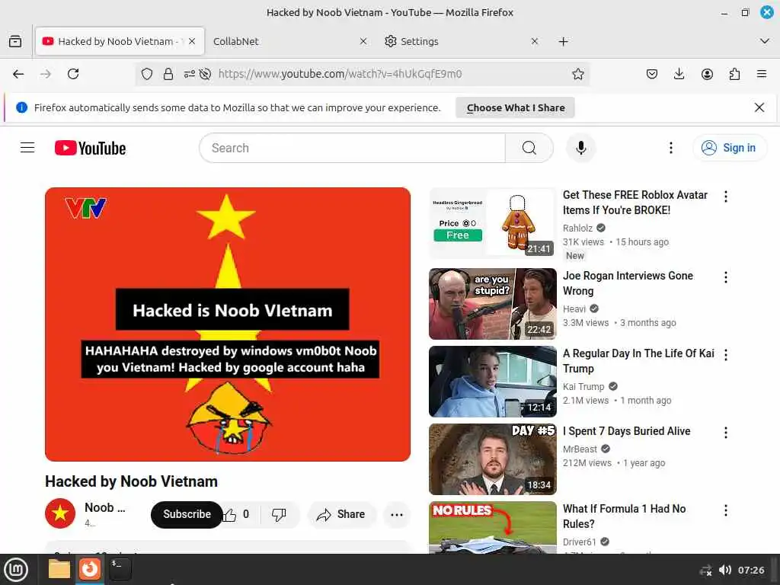Search with your voice microphone
Viewport: 780px width, 585px height.
580,148
